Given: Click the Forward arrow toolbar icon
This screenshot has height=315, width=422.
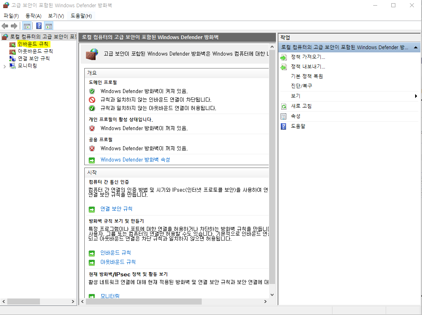Looking at the screenshot, I should 14,26.
